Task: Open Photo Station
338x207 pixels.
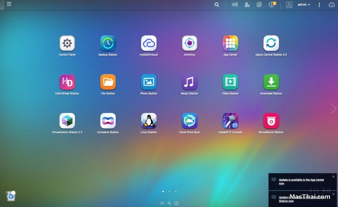Action: point(149,82)
